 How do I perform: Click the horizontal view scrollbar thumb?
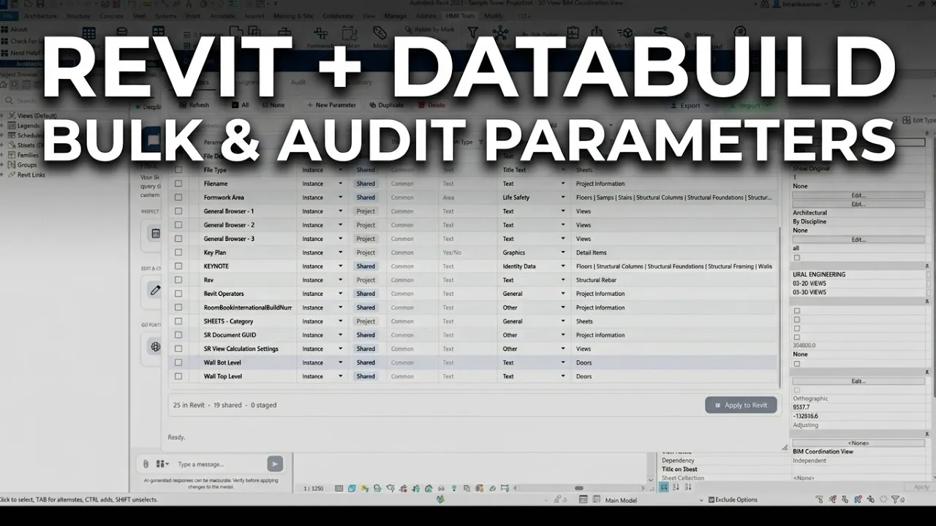(x=579, y=488)
